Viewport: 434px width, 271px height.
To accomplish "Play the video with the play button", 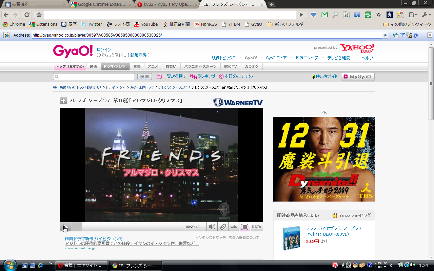I will [x=65, y=227].
